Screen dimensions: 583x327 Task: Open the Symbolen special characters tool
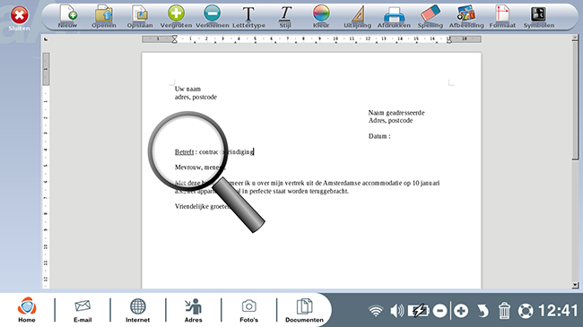click(x=539, y=17)
